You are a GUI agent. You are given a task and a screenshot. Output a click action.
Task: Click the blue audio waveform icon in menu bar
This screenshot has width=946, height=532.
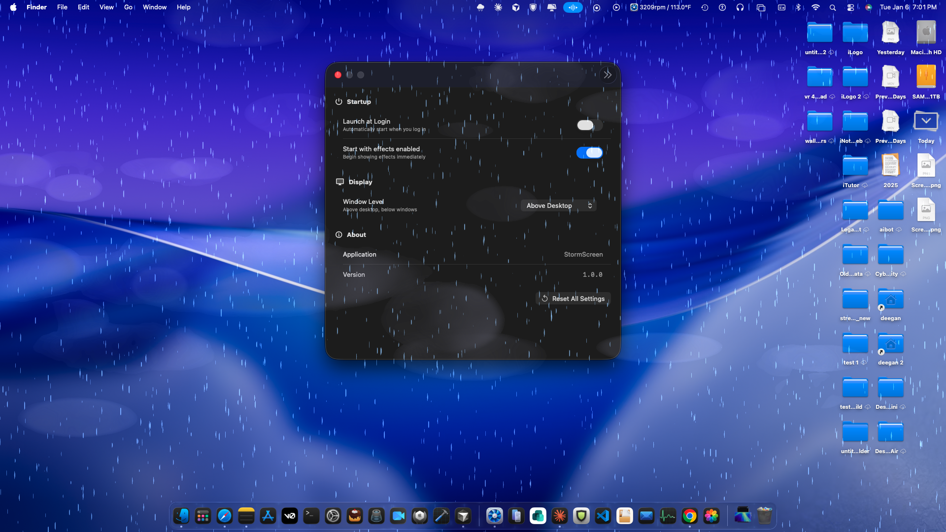pos(573,7)
